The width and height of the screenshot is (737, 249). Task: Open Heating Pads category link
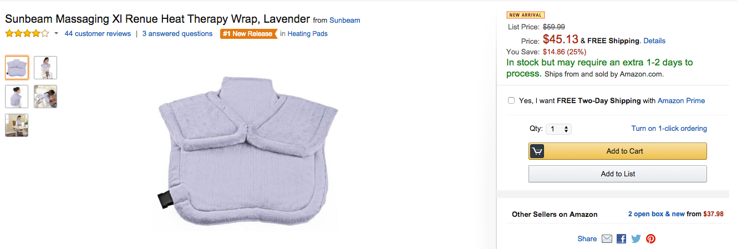tap(307, 34)
